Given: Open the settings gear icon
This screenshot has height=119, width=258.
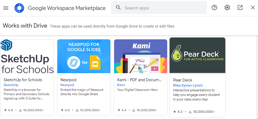Looking at the screenshot, I should (x=227, y=8).
